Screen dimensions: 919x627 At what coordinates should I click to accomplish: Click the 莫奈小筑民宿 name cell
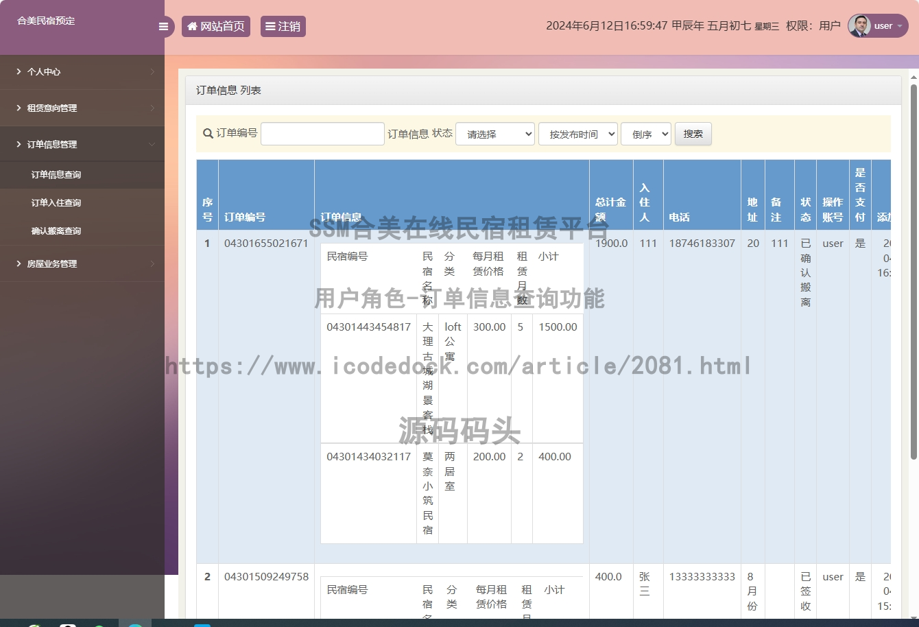[428, 493]
